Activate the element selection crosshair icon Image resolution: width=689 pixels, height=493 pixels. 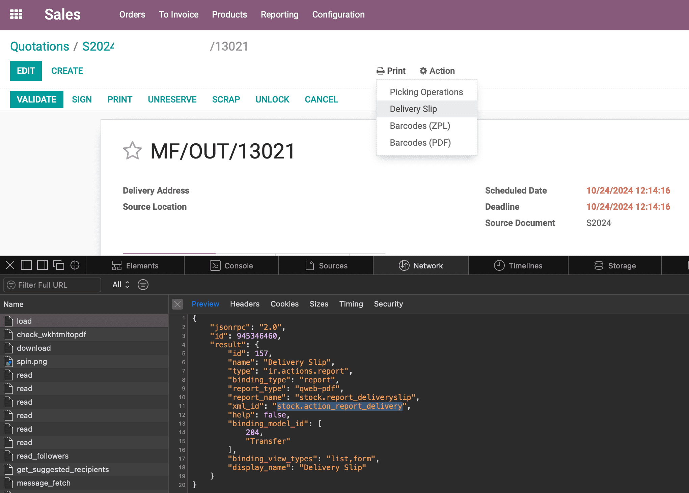(x=75, y=265)
